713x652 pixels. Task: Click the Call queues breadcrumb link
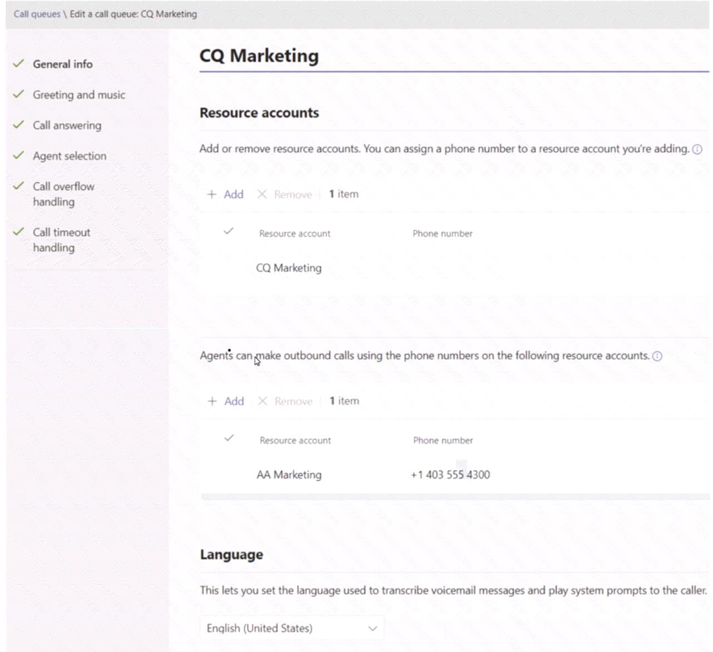37,14
